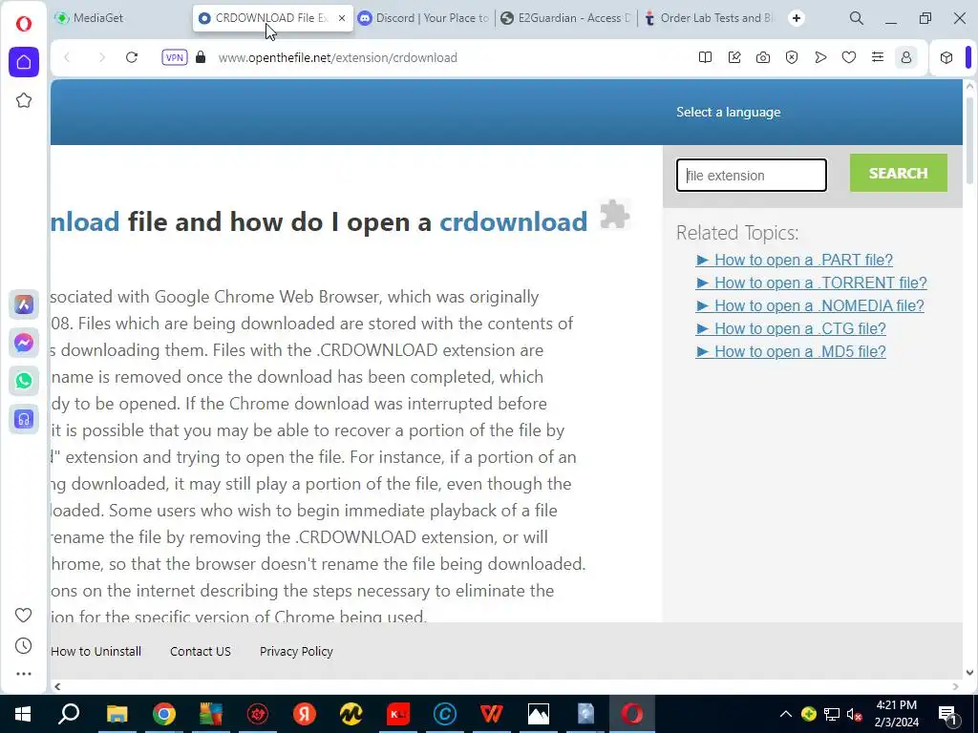Open How to open a .MD5 file link
Image resolution: width=978 pixels, height=733 pixels.
[x=791, y=351]
